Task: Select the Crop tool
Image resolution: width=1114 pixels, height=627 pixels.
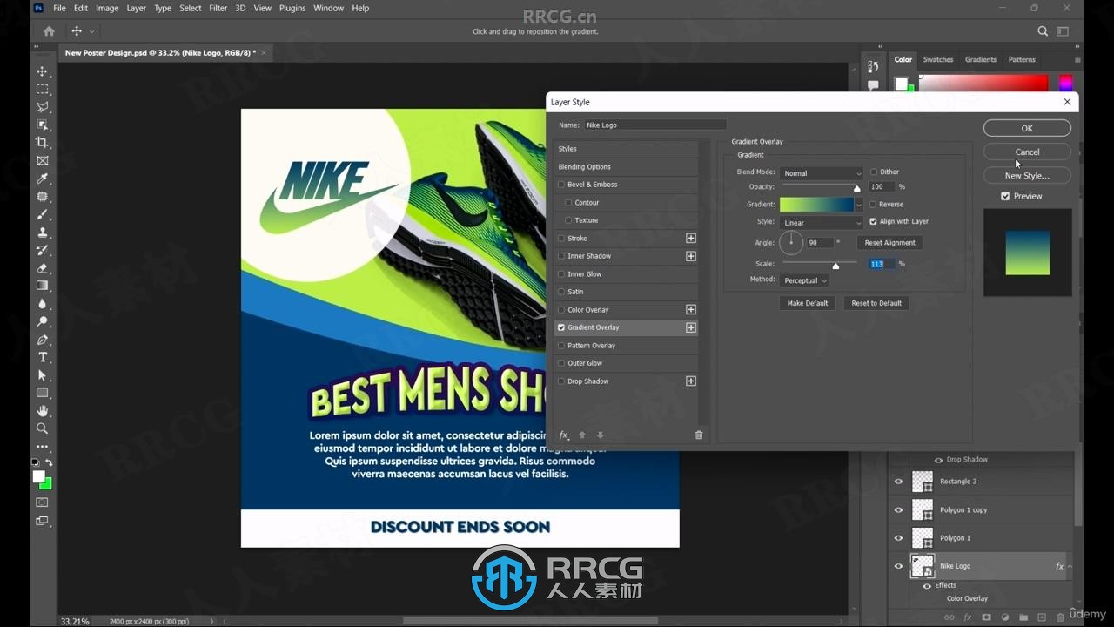Action: pyautogui.click(x=42, y=143)
